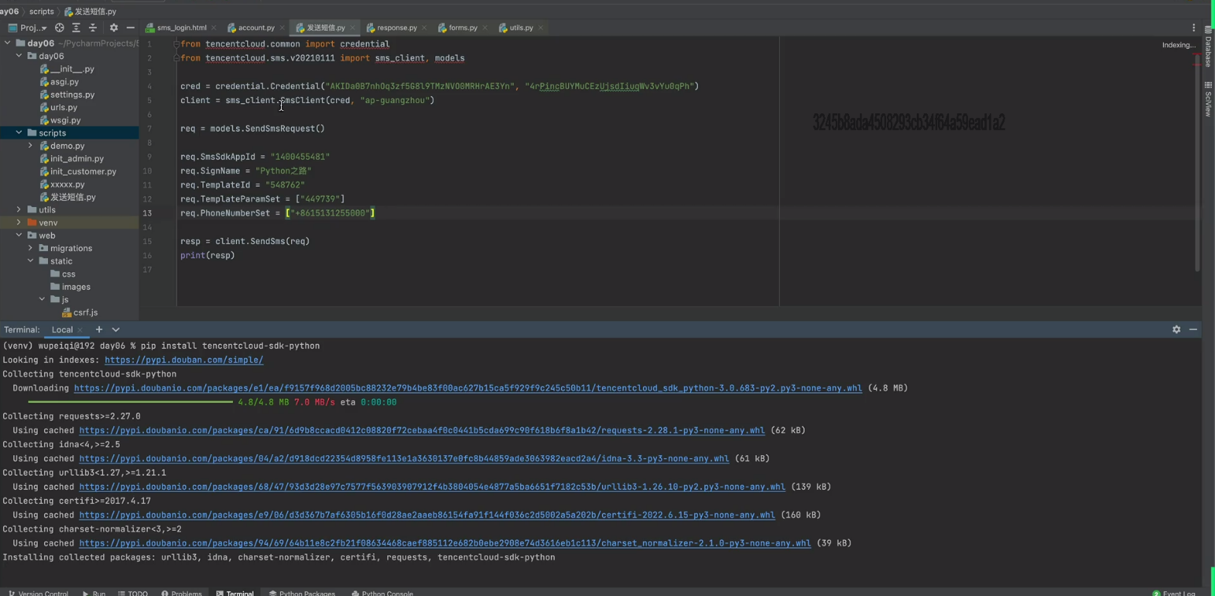Switch to sms_login.html editor tab
Viewport: 1215px width, 596px height.
click(182, 28)
